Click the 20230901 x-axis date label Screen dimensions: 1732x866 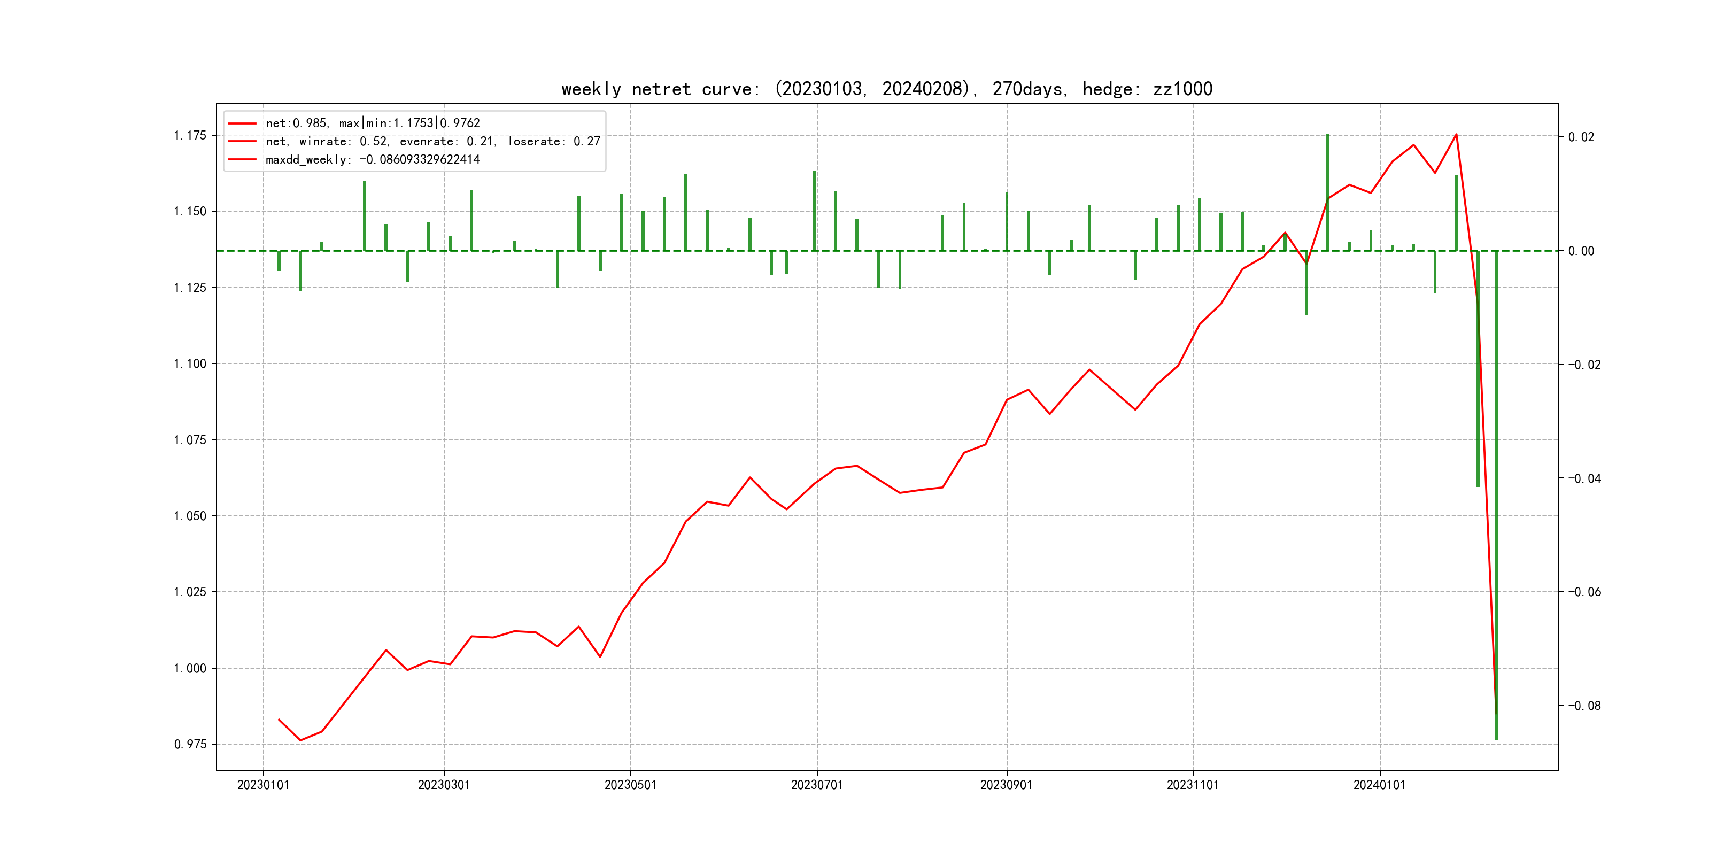click(x=1006, y=785)
